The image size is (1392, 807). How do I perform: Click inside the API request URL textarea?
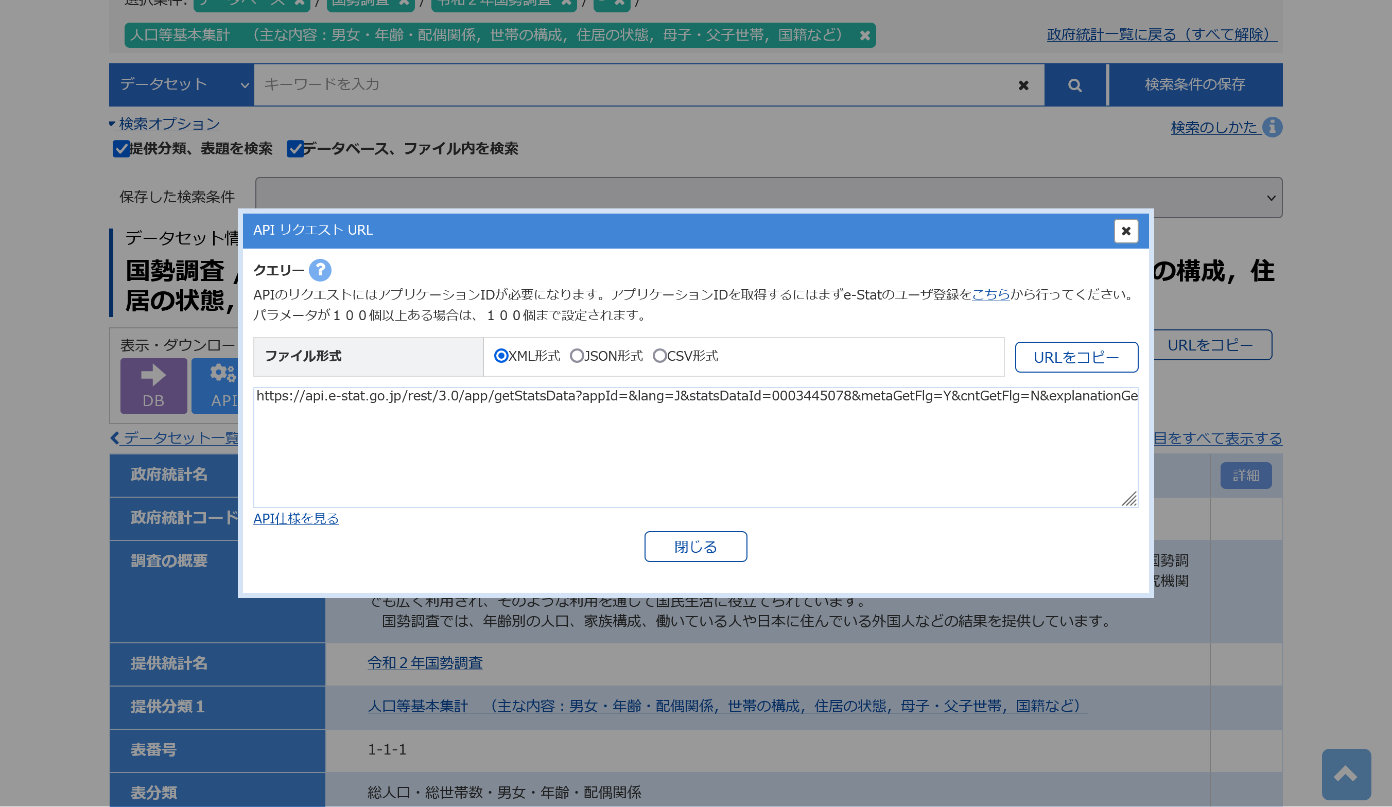(695, 447)
